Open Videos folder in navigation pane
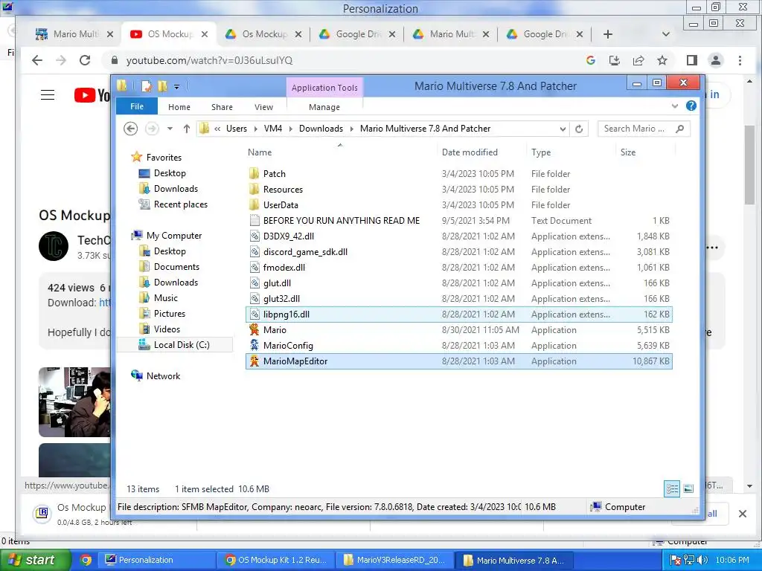762x571 pixels. (167, 329)
